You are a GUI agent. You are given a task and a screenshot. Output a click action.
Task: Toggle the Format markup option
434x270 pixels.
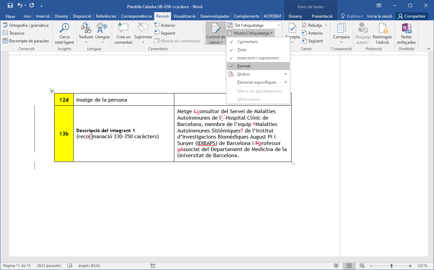pos(244,66)
